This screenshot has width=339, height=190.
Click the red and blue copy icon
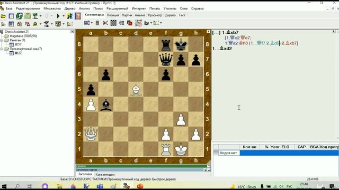(130, 23)
